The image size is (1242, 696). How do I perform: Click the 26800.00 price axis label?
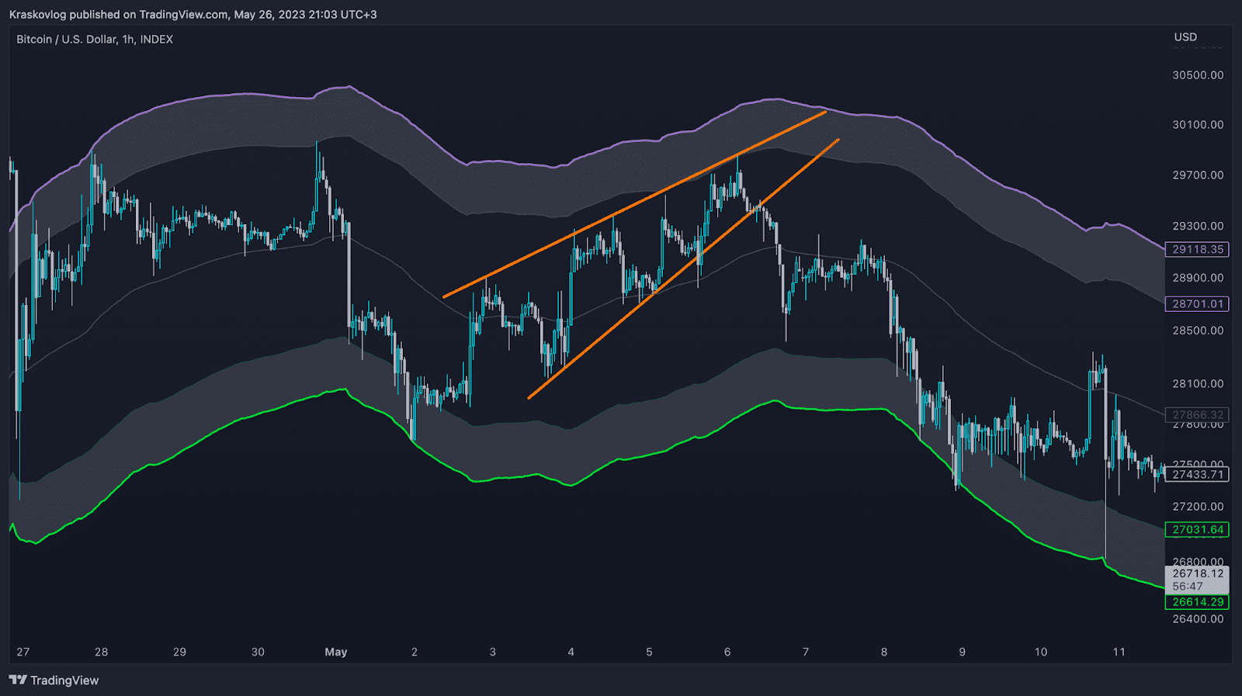(x=1198, y=561)
